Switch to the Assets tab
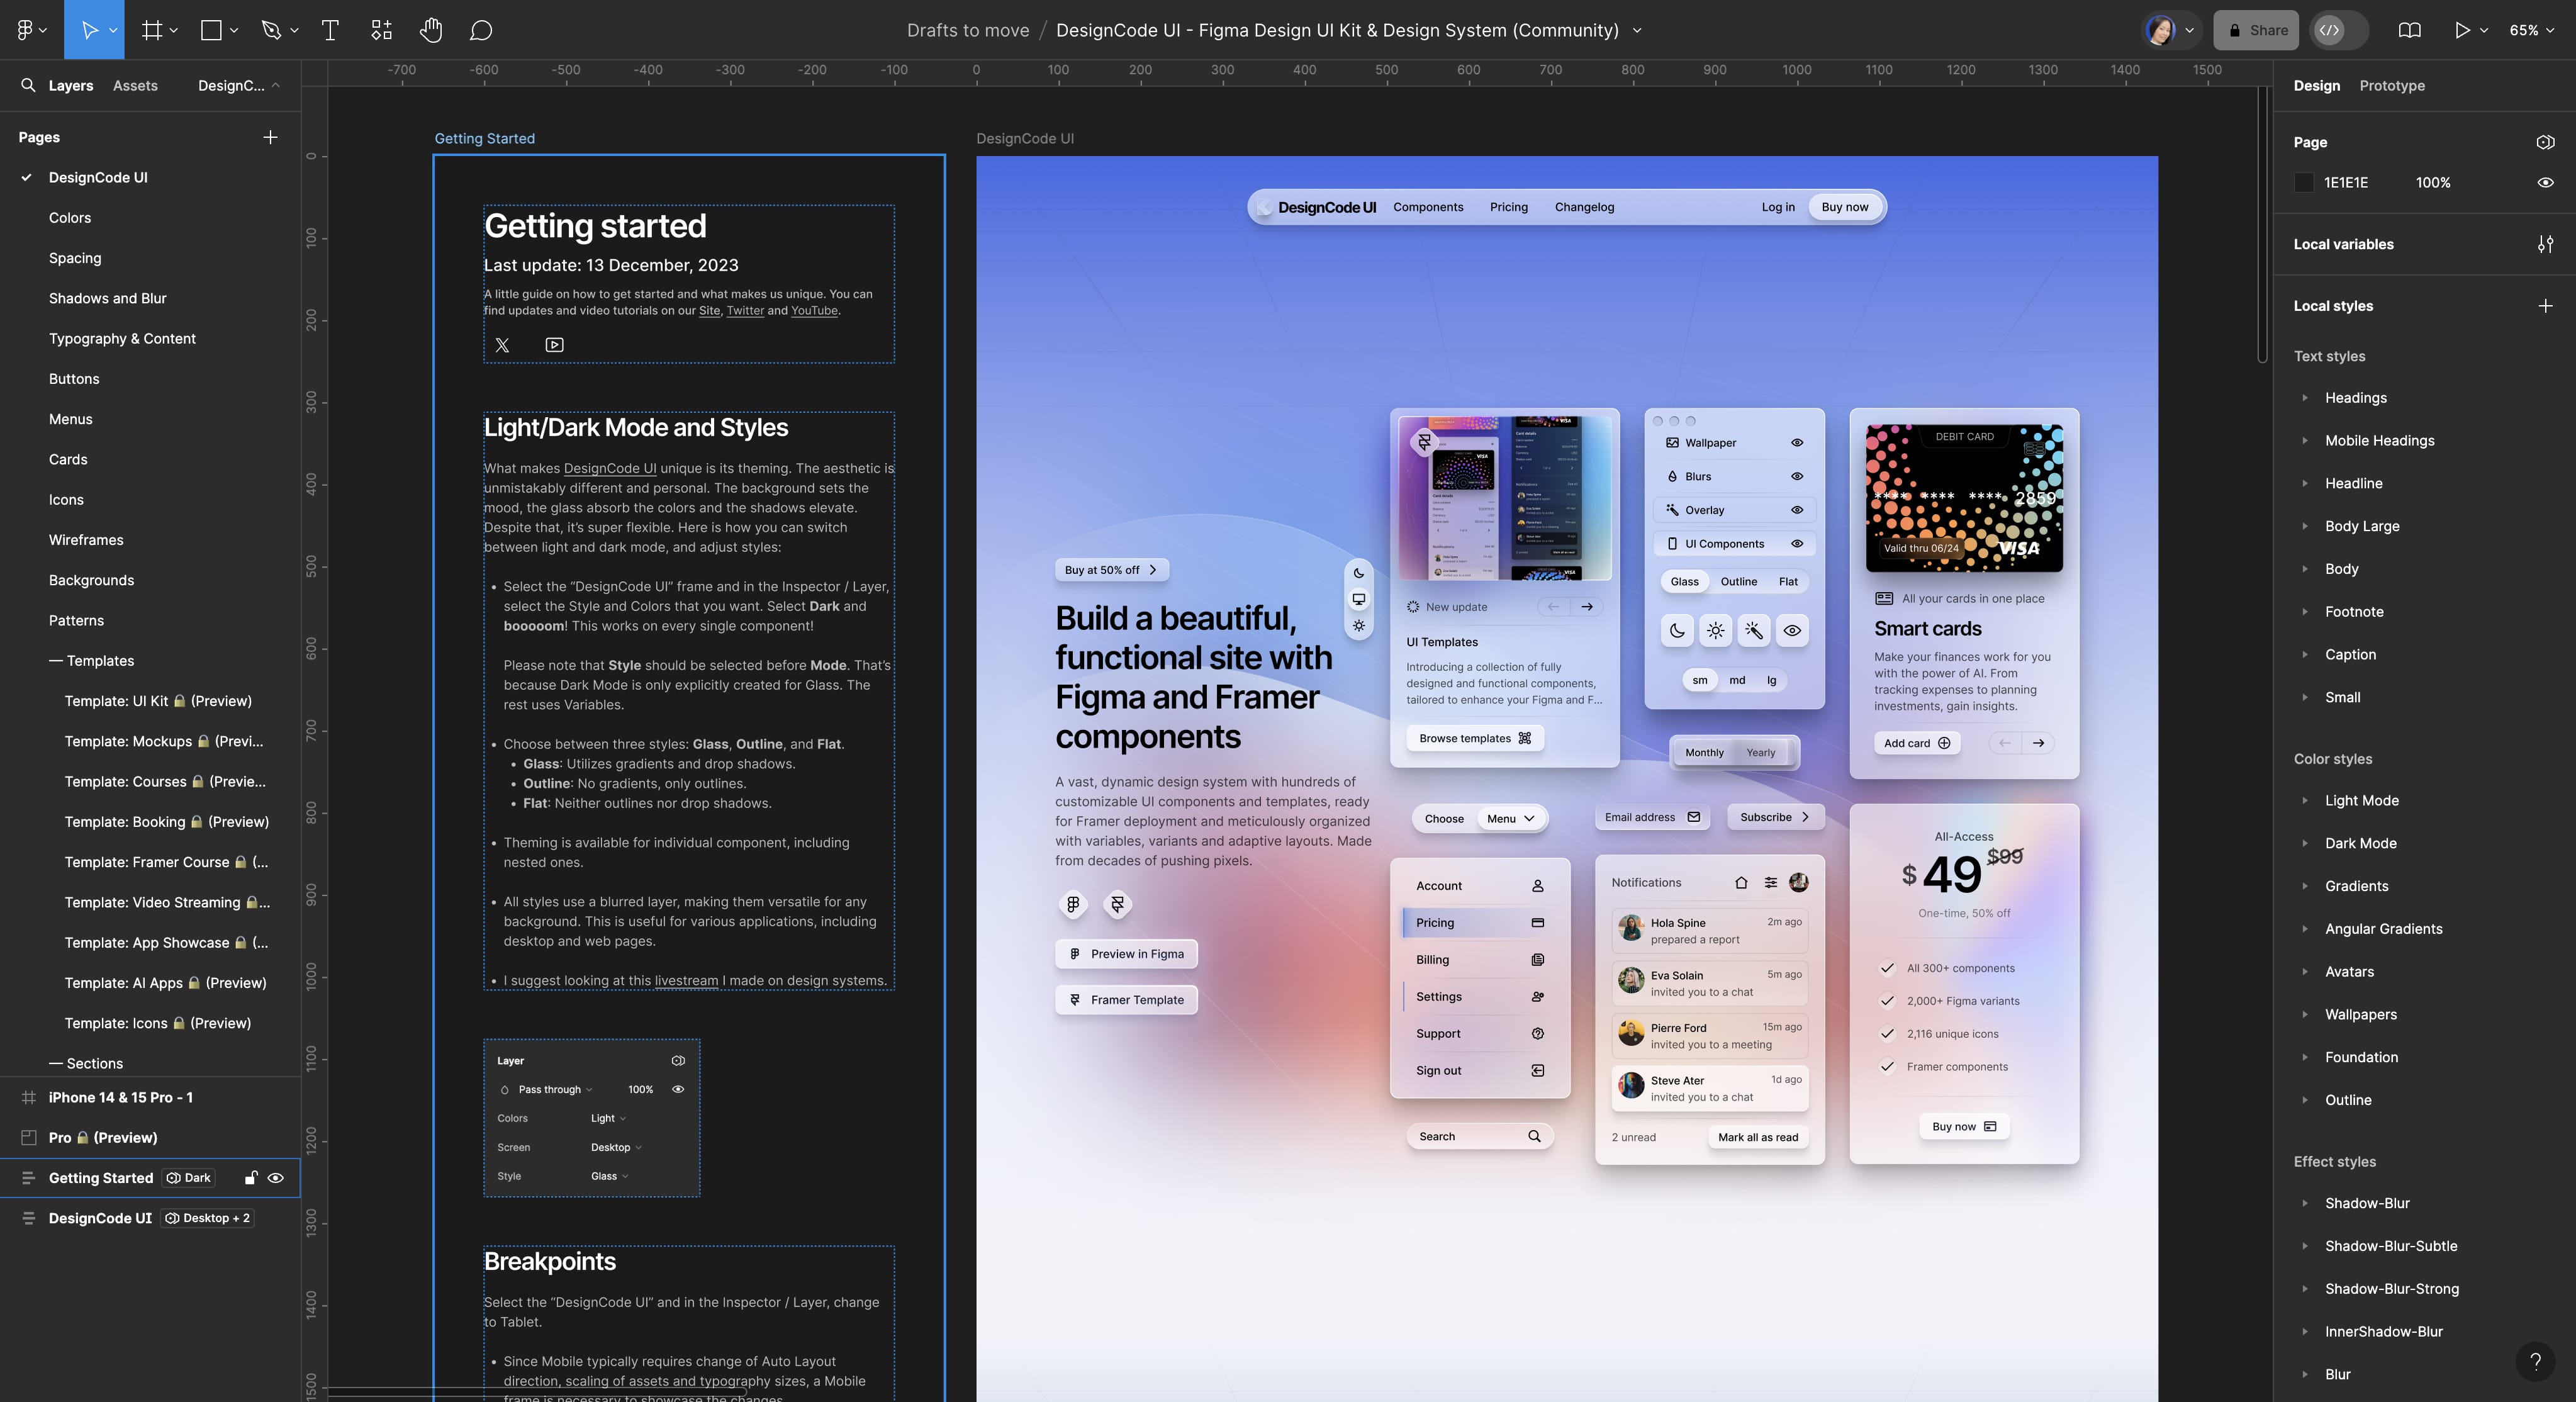This screenshot has width=2576, height=1402. [x=135, y=86]
